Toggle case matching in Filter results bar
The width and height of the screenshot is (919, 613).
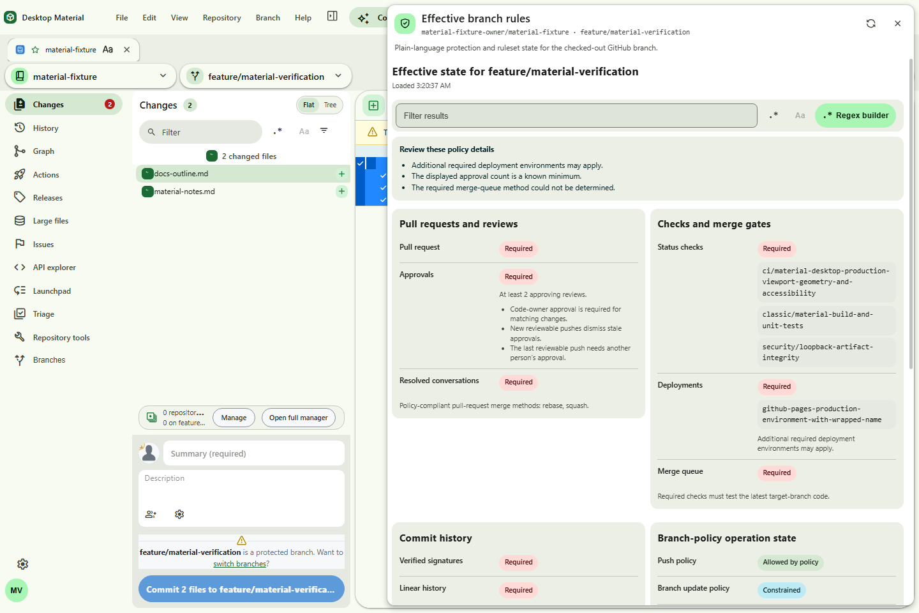point(800,116)
